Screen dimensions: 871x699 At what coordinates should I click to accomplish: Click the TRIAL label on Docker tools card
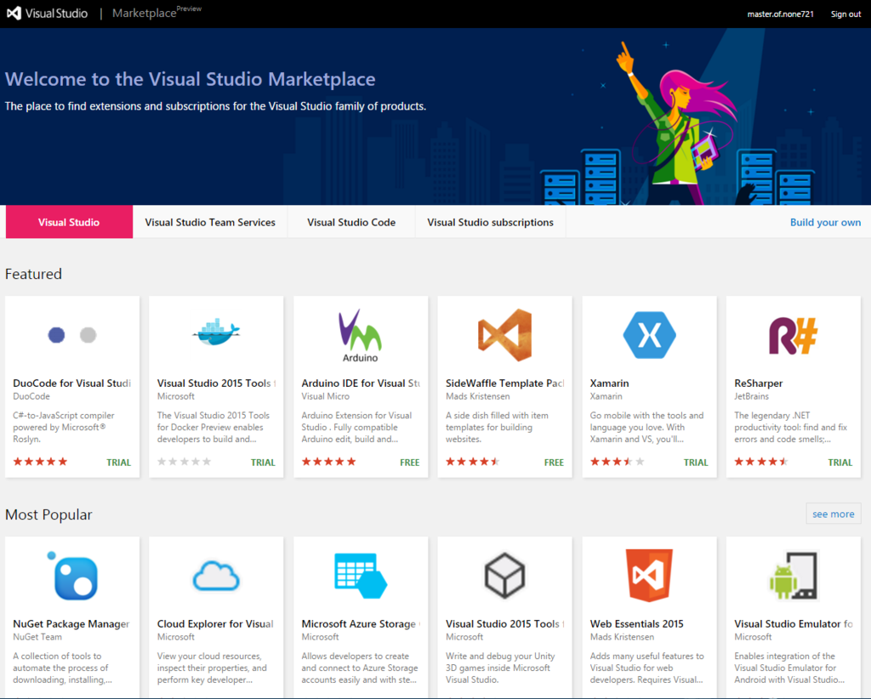263,463
